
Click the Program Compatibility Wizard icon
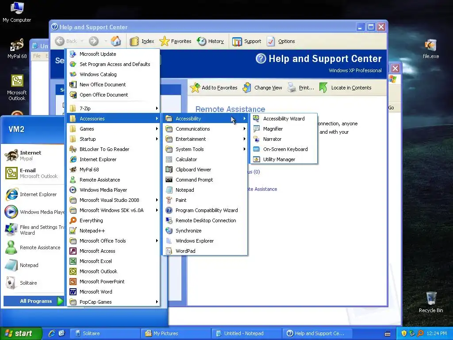169,210
